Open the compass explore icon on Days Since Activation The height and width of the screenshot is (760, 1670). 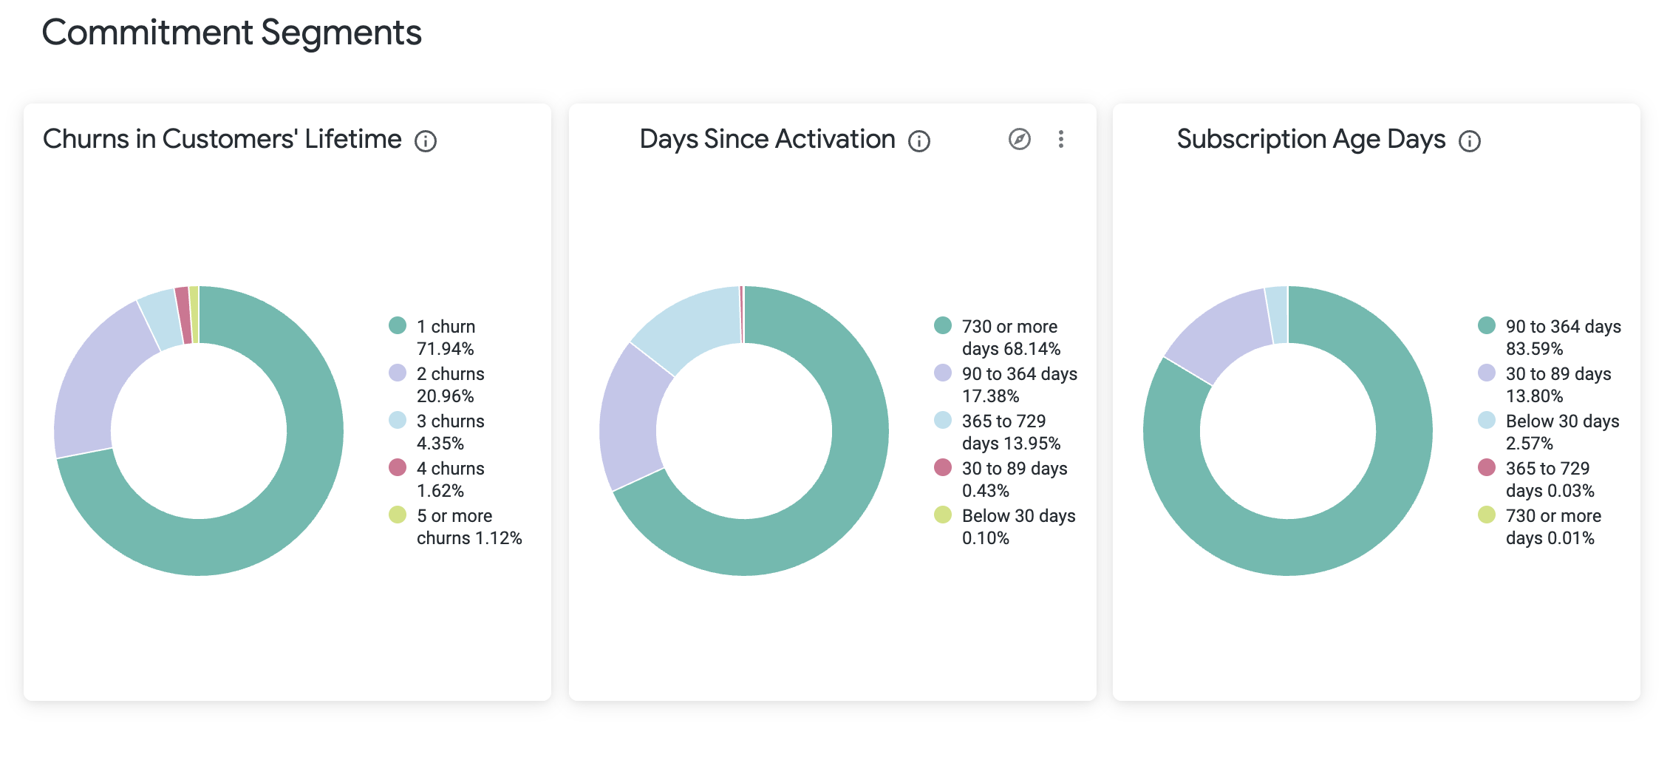coord(1020,139)
